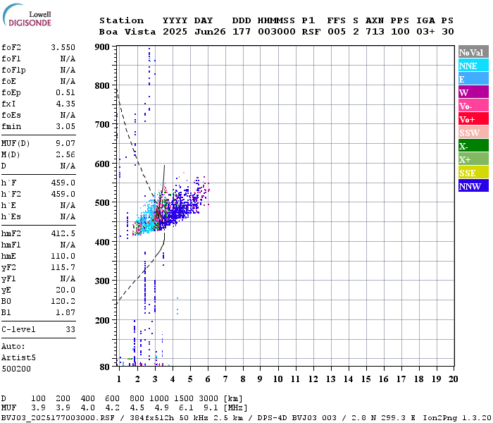This screenshot has height=423, width=493.
Task: Click the M(D) value 2.56
Action: (x=65, y=155)
